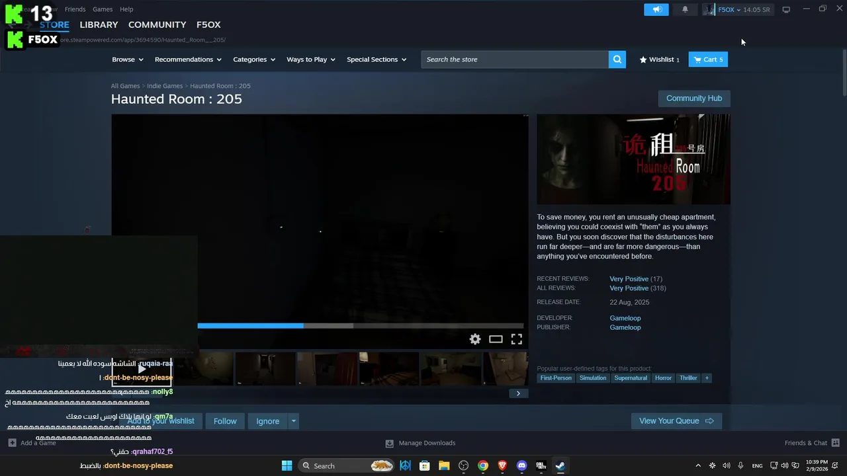847x476 pixels.
Task: Go to the COMMUNITY tab
Action: [x=157, y=24]
